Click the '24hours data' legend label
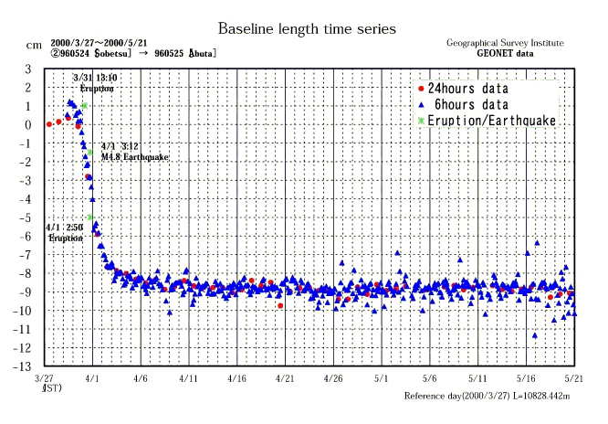Screen dimensions: 608x424 point(468,89)
